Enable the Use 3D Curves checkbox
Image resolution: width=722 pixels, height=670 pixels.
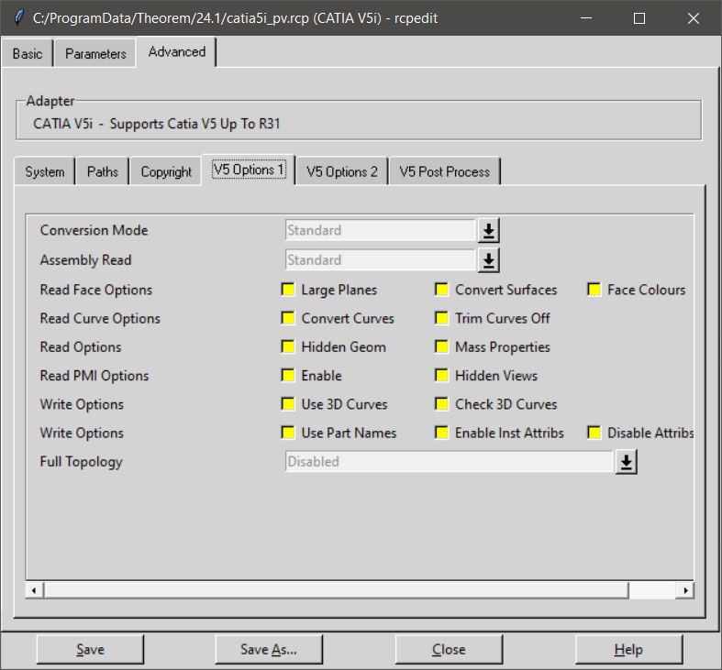coord(288,404)
